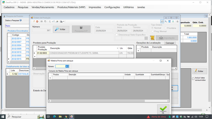Open the Vendas/Faturamento menu

pos(43,7)
